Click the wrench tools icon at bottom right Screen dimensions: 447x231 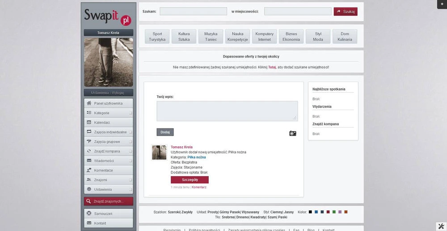tap(441, 226)
